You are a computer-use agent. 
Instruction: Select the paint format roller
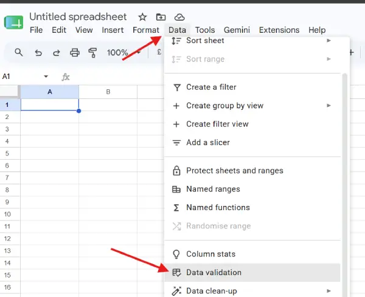(x=92, y=53)
